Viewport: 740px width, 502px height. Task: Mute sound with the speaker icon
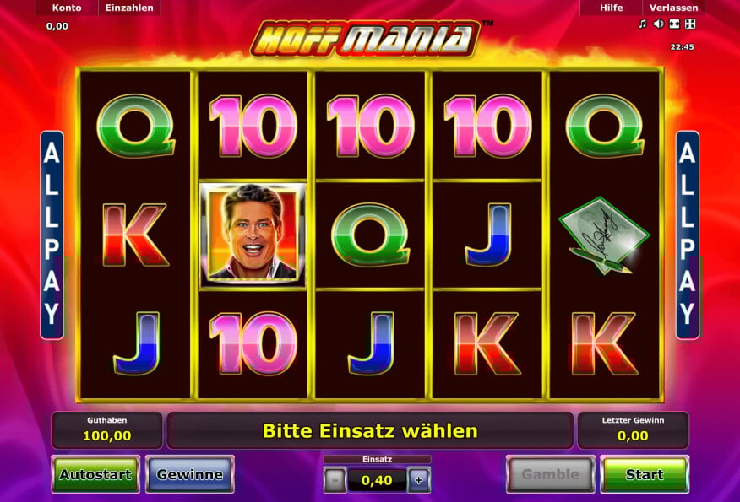tap(658, 24)
